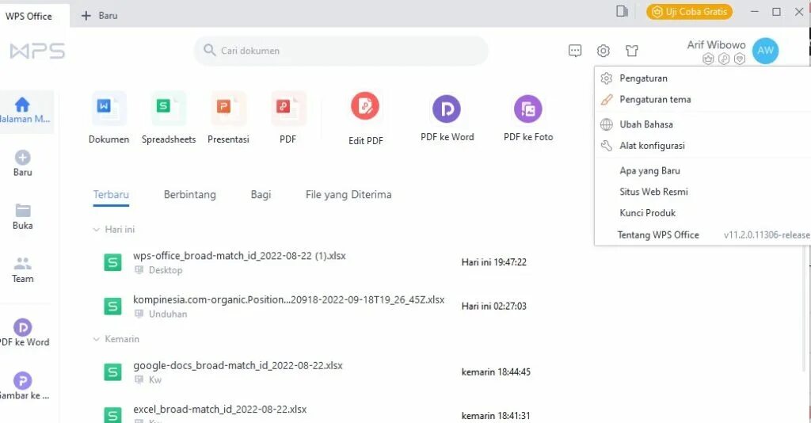Select PDF ke Word in left sidebar
811x423 pixels.
coord(23,333)
